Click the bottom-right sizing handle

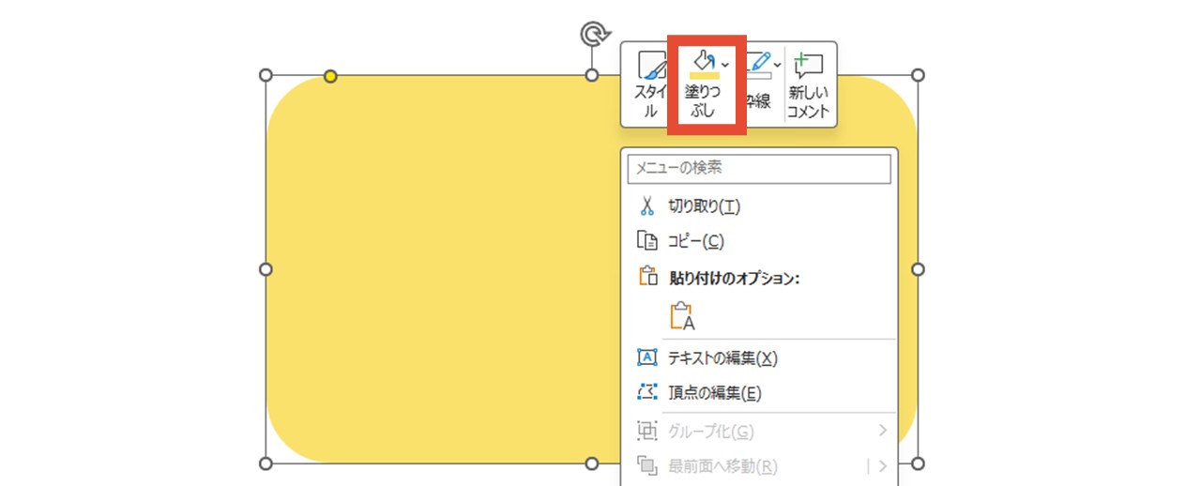tap(919, 463)
